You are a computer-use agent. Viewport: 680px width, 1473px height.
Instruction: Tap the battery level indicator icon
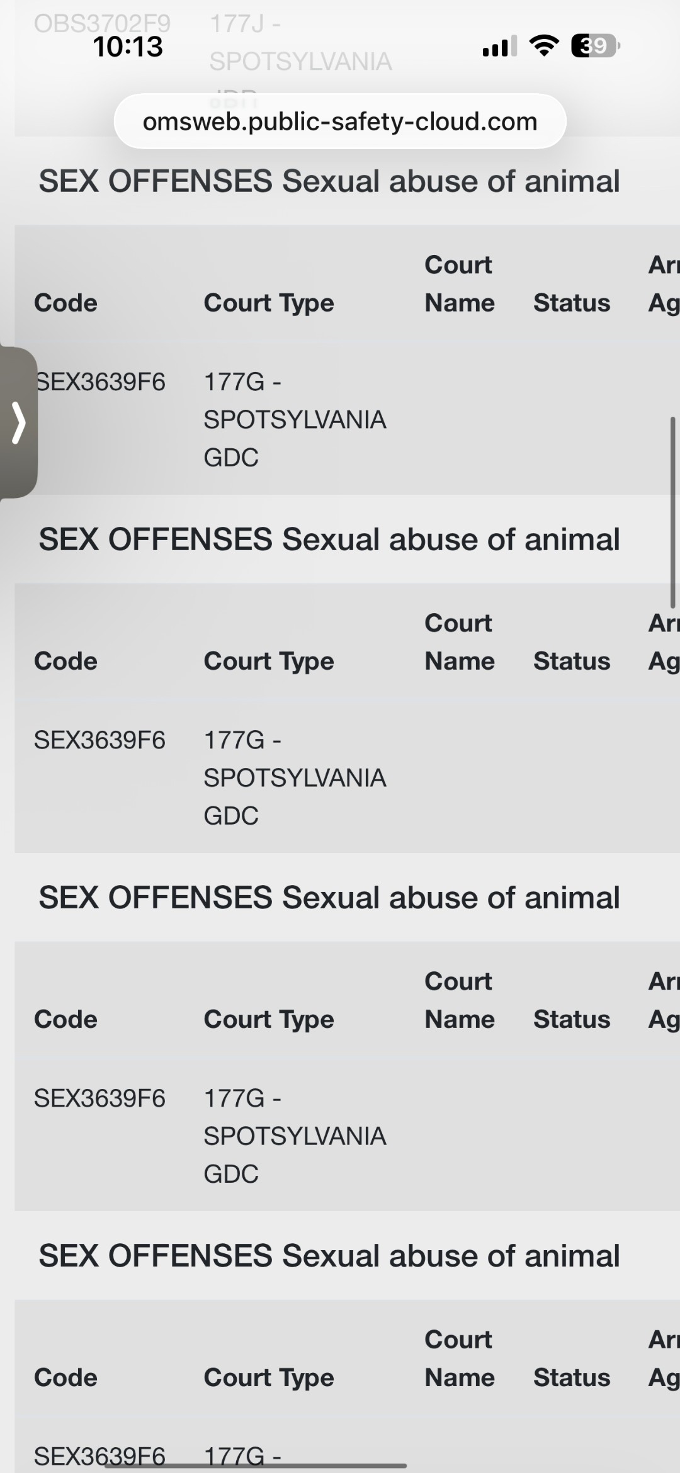click(x=594, y=46)
